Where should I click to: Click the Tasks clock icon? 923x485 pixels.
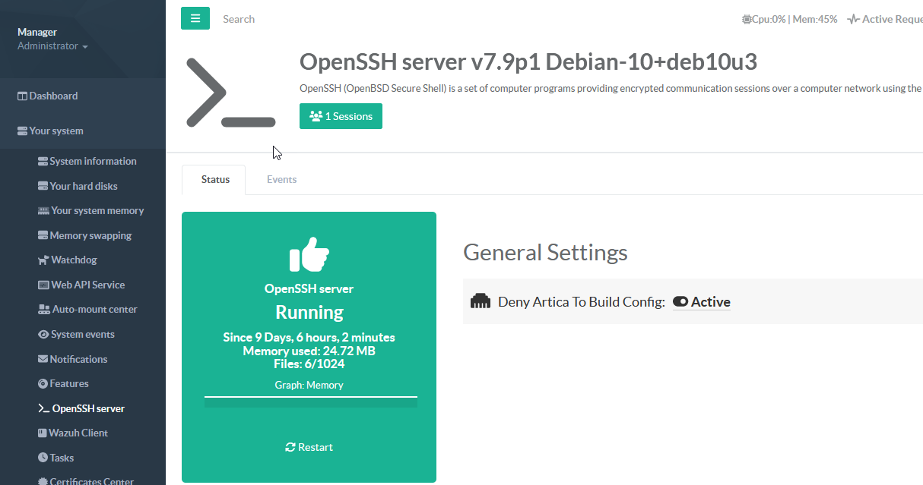(43, 458)
